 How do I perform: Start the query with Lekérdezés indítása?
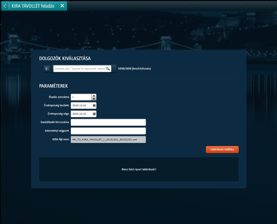pyautogui.click(x=222, y=149)
